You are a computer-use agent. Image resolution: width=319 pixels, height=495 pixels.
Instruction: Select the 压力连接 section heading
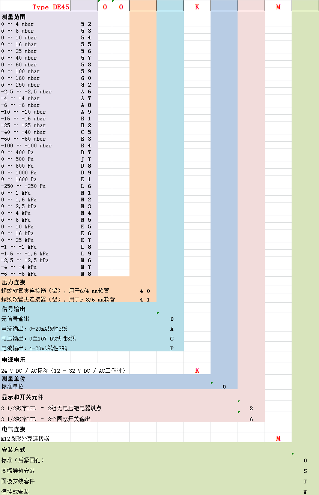click(x=14, y=282)
